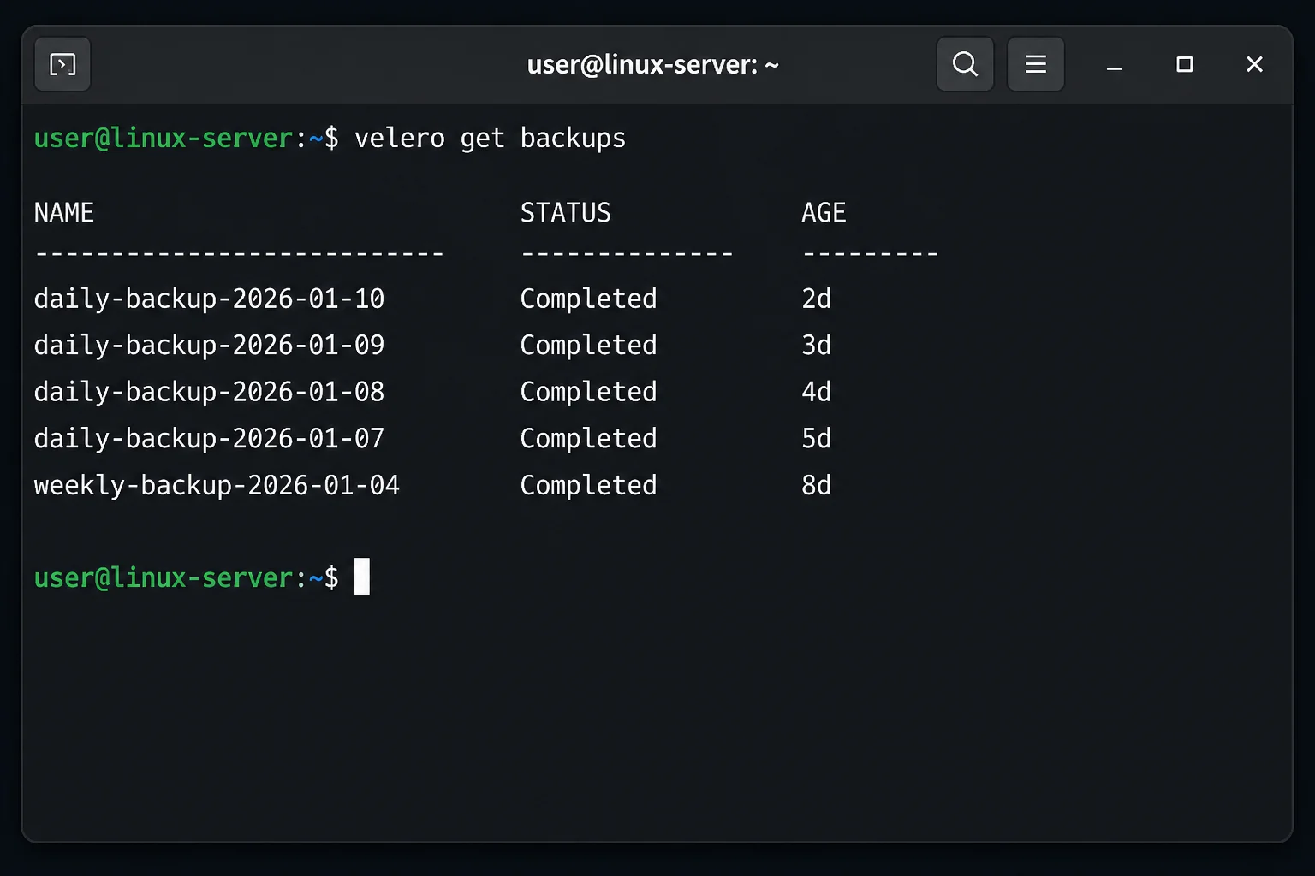Screen dimensions: 1315x876
Task: Click the window title user@linux-server: ~
Action: [652, 65]
